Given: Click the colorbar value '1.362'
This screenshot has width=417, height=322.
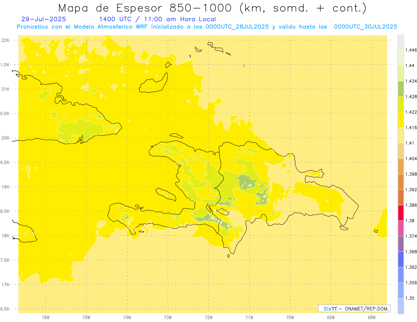Looking at the screenshot, I should 411,267.
